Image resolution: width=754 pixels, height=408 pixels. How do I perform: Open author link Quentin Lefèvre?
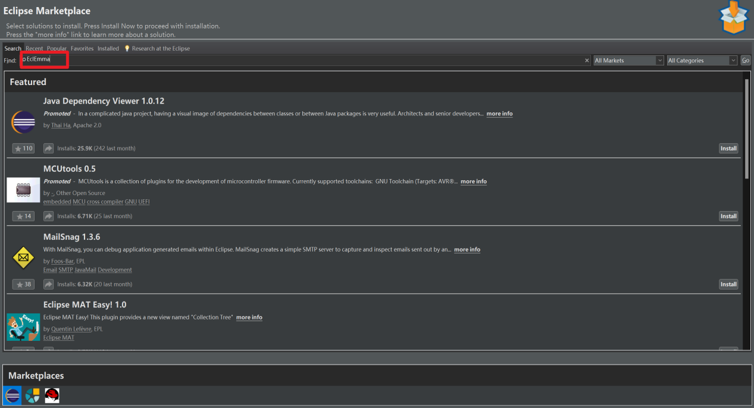pos(71,329)
